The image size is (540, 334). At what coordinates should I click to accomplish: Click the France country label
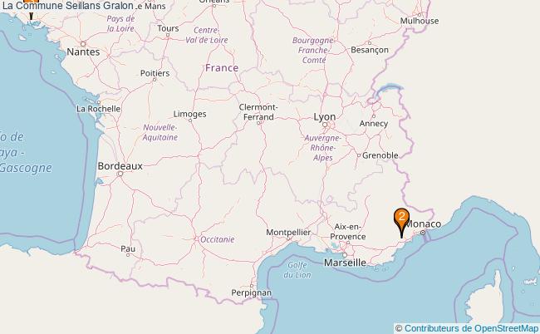[222, 68]
